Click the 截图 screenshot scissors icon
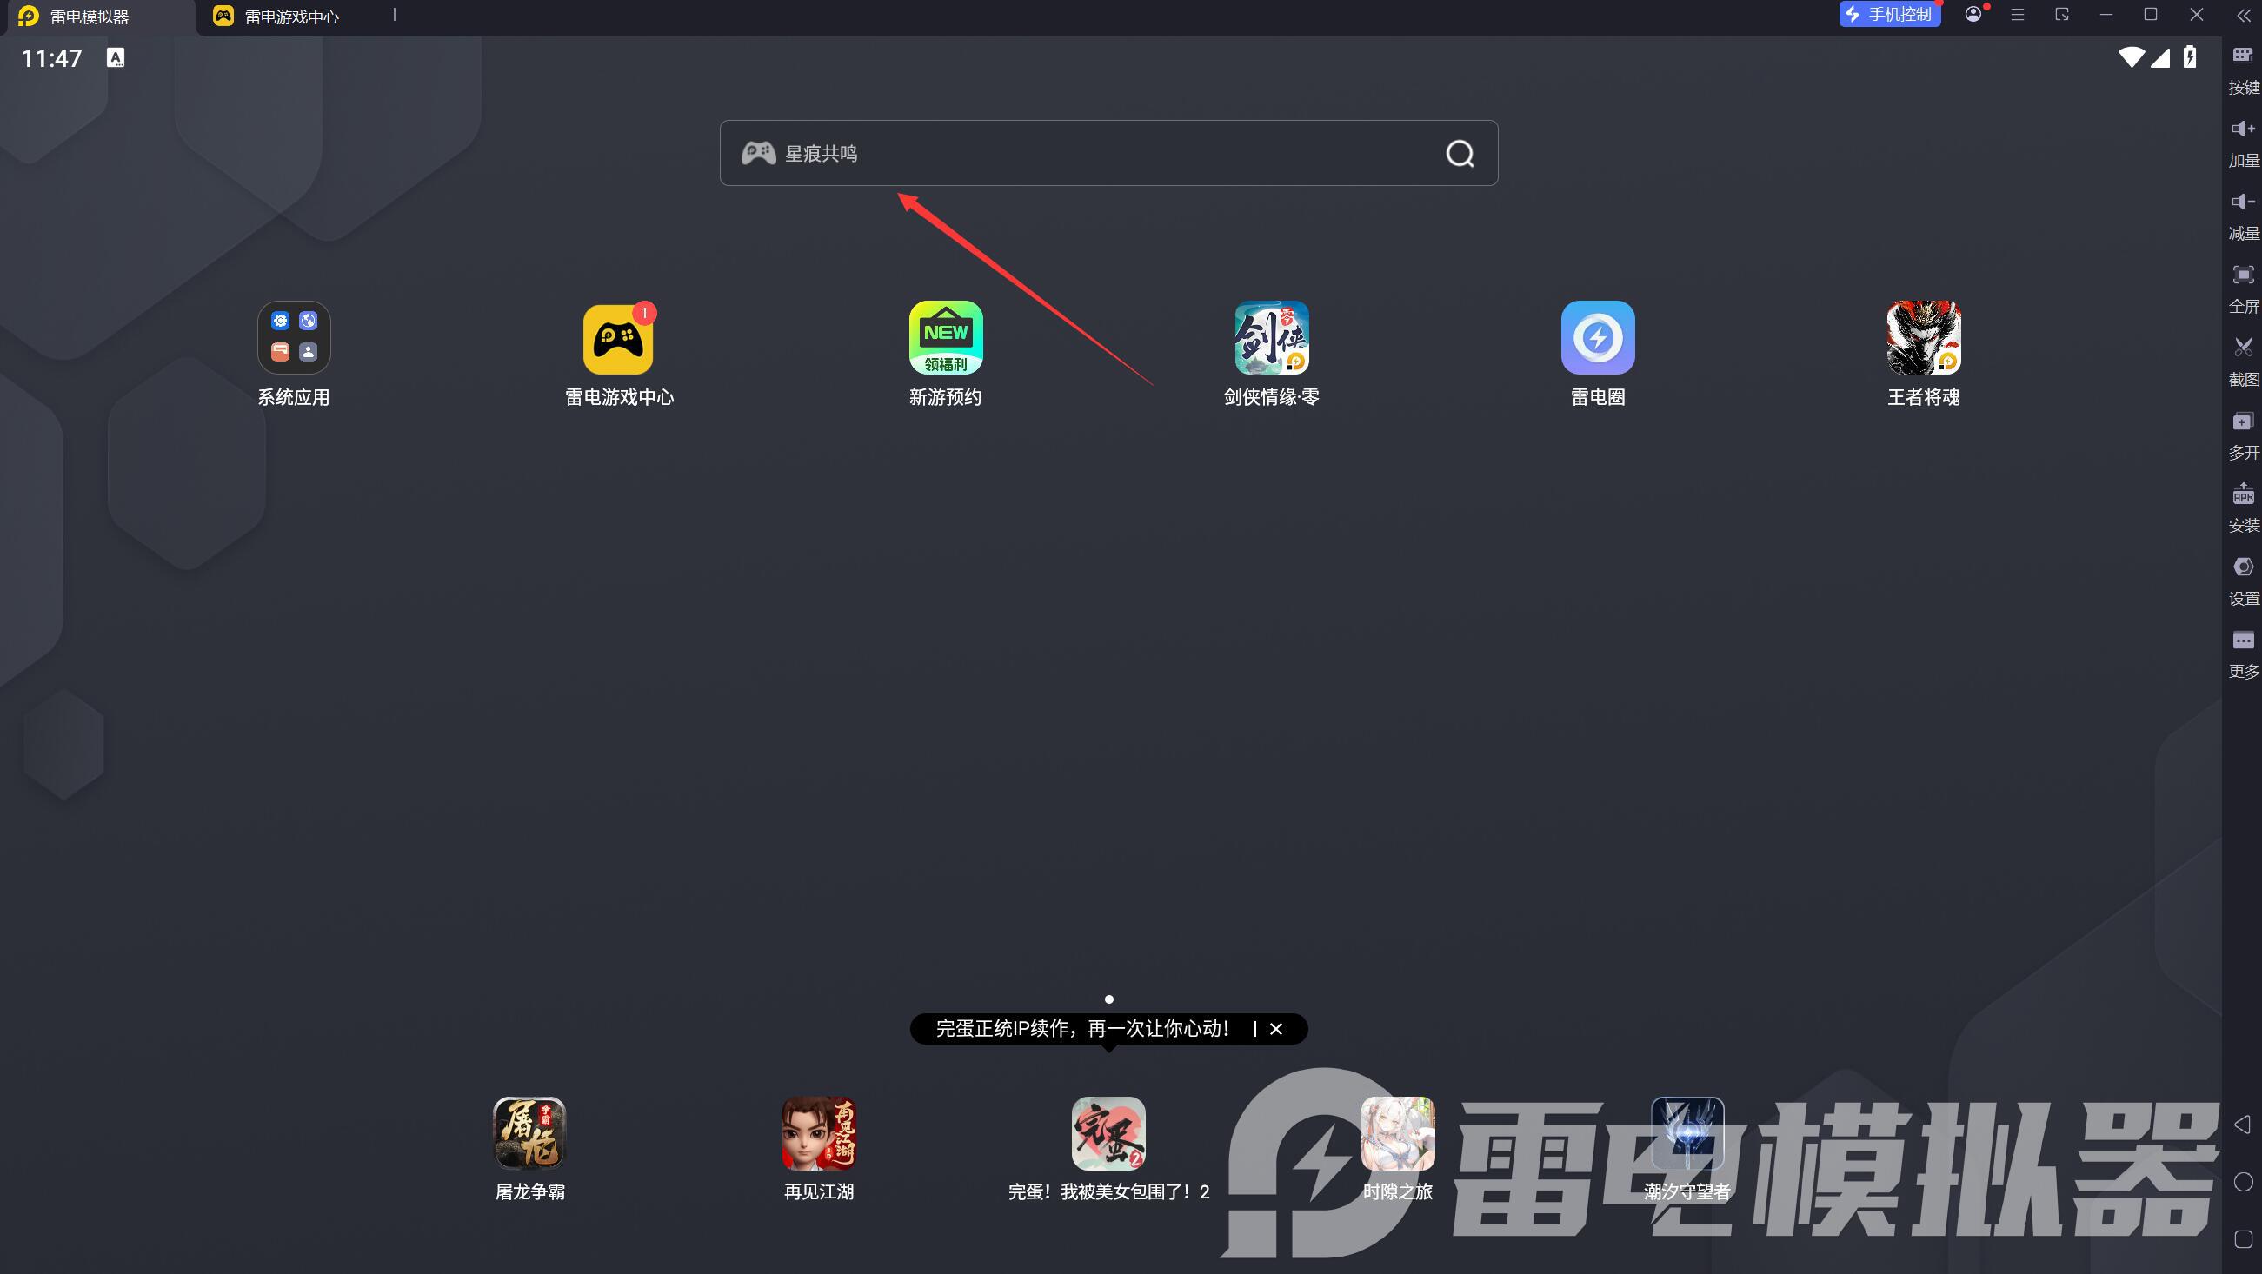Image resolution: width=2262 pixels, height=1274 pixels. tap(2243, 348)
